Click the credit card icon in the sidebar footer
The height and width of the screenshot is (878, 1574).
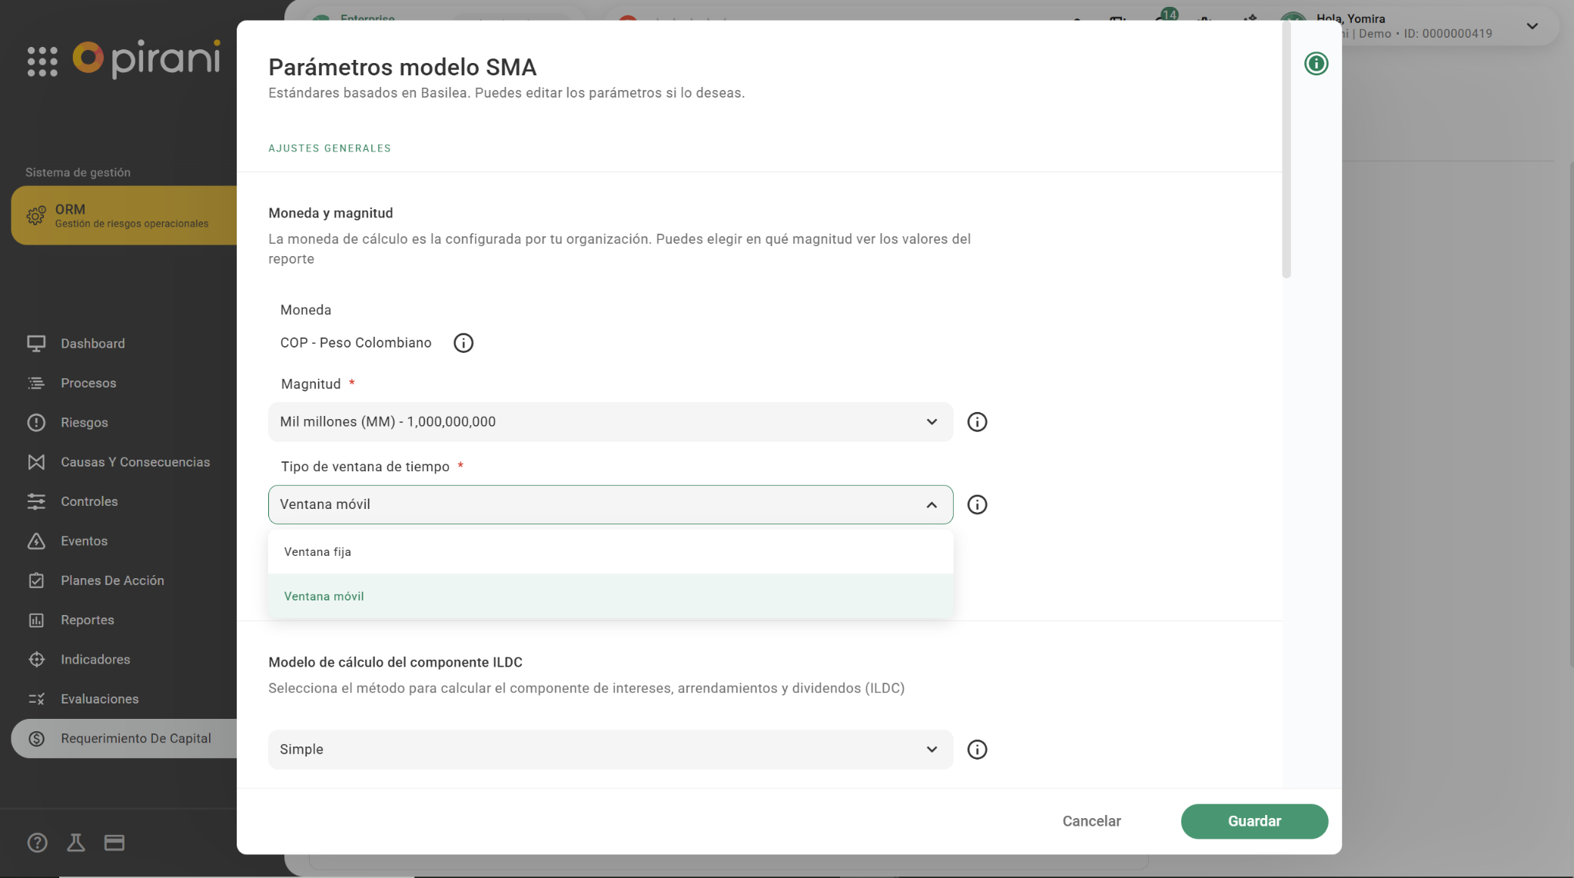(115, 843)
